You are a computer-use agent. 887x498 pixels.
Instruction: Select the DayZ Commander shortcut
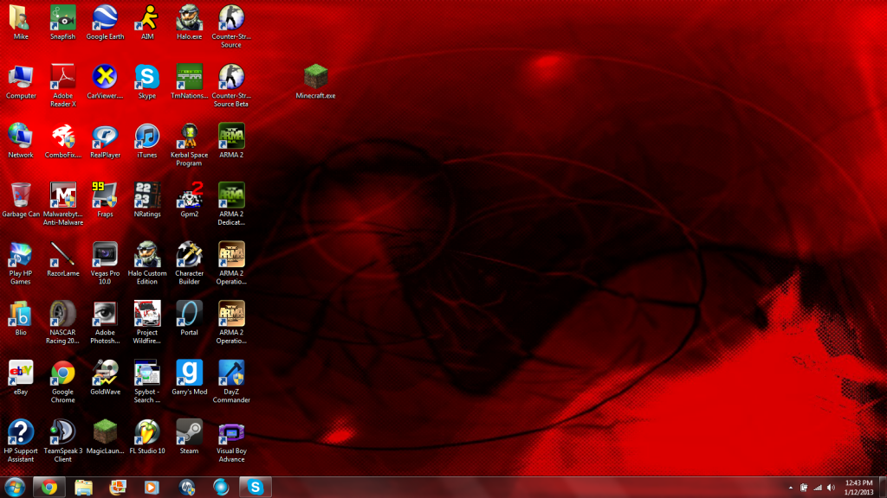(231, 382)
